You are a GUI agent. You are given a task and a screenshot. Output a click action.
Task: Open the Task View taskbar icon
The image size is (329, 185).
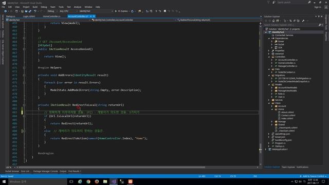tap(71, 181)
